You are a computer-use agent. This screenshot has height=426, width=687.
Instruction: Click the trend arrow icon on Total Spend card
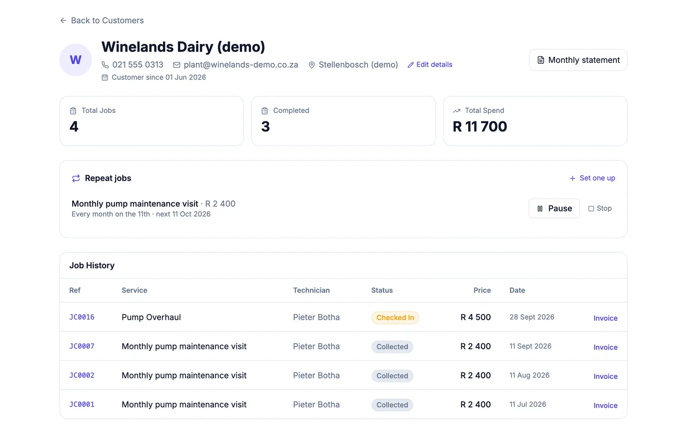pos(456,111)
